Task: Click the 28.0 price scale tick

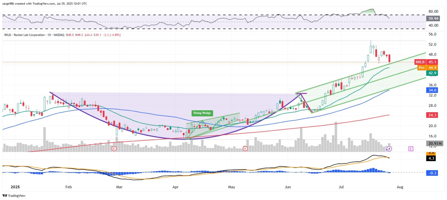Action: 432,106
